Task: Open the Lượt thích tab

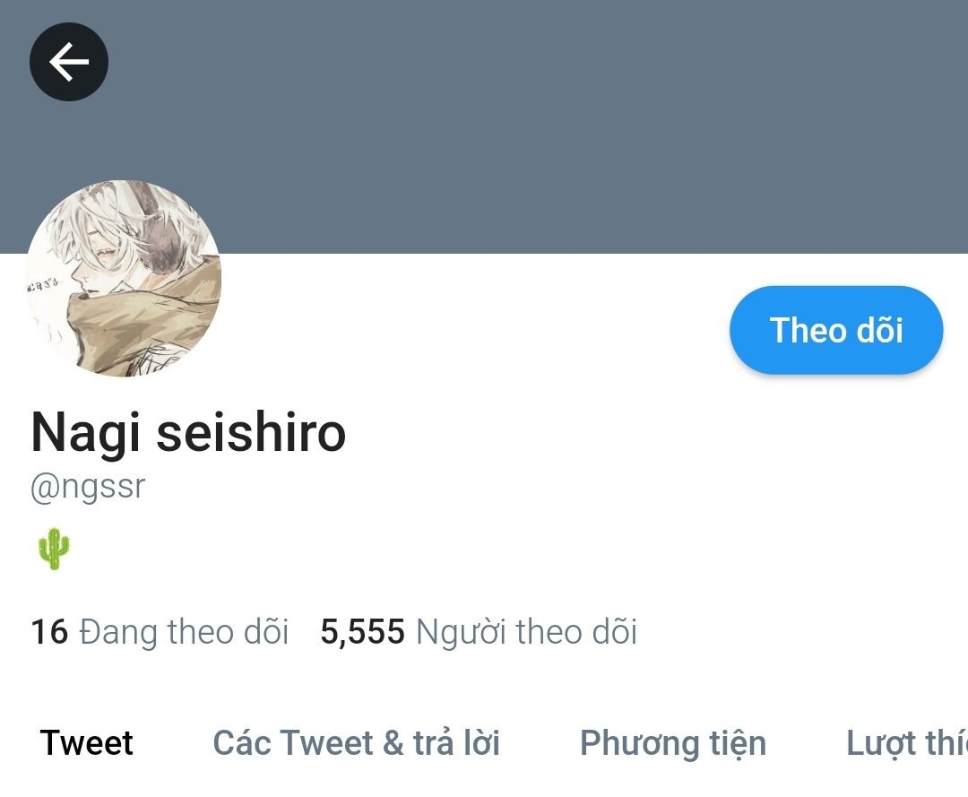Action: coord(907,743)
